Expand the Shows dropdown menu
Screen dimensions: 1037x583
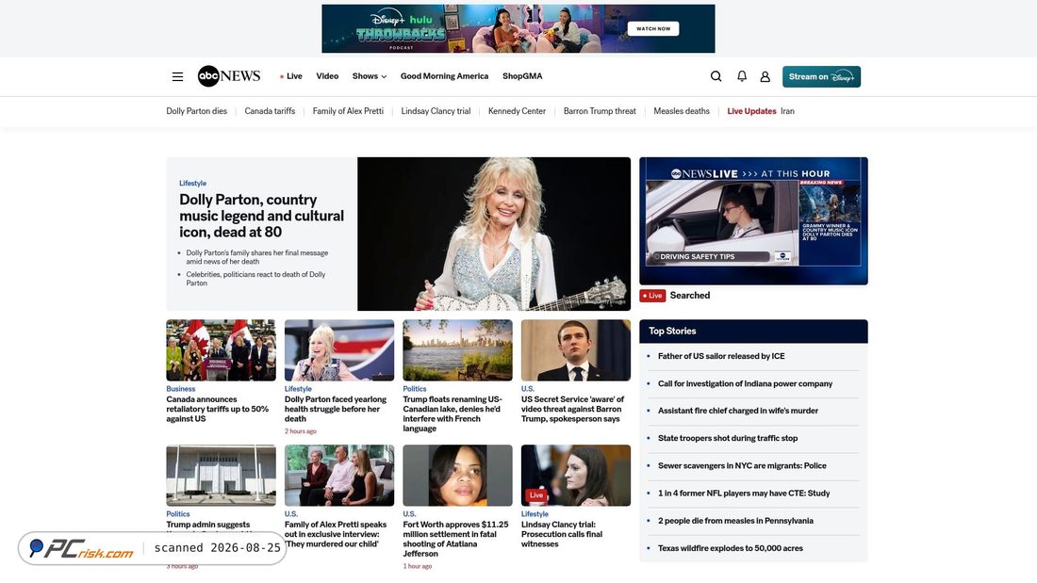tap(369, 76)
